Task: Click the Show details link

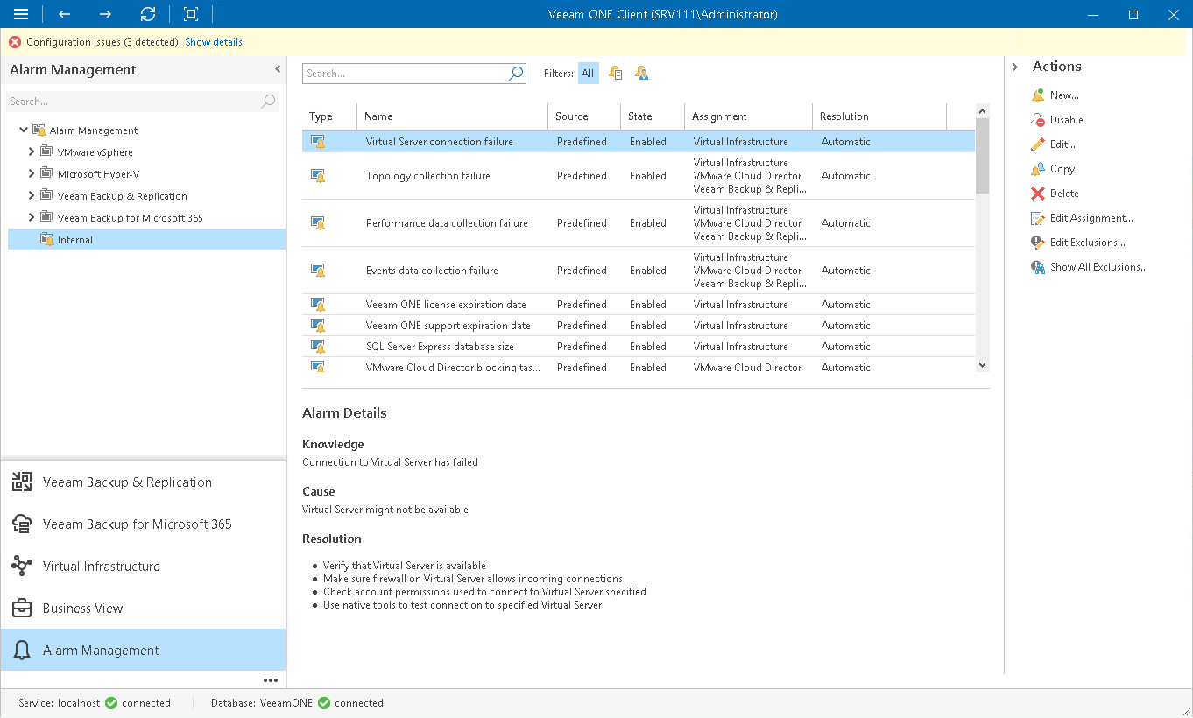Action: coord(214,42)
